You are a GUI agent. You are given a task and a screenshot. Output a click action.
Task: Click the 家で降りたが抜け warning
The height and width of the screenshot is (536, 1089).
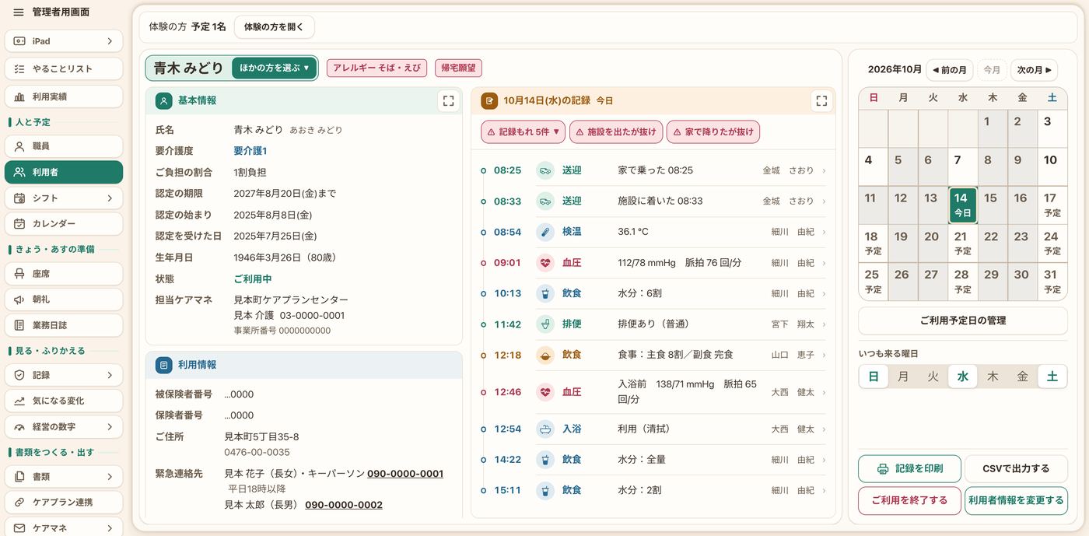point(713,132)
